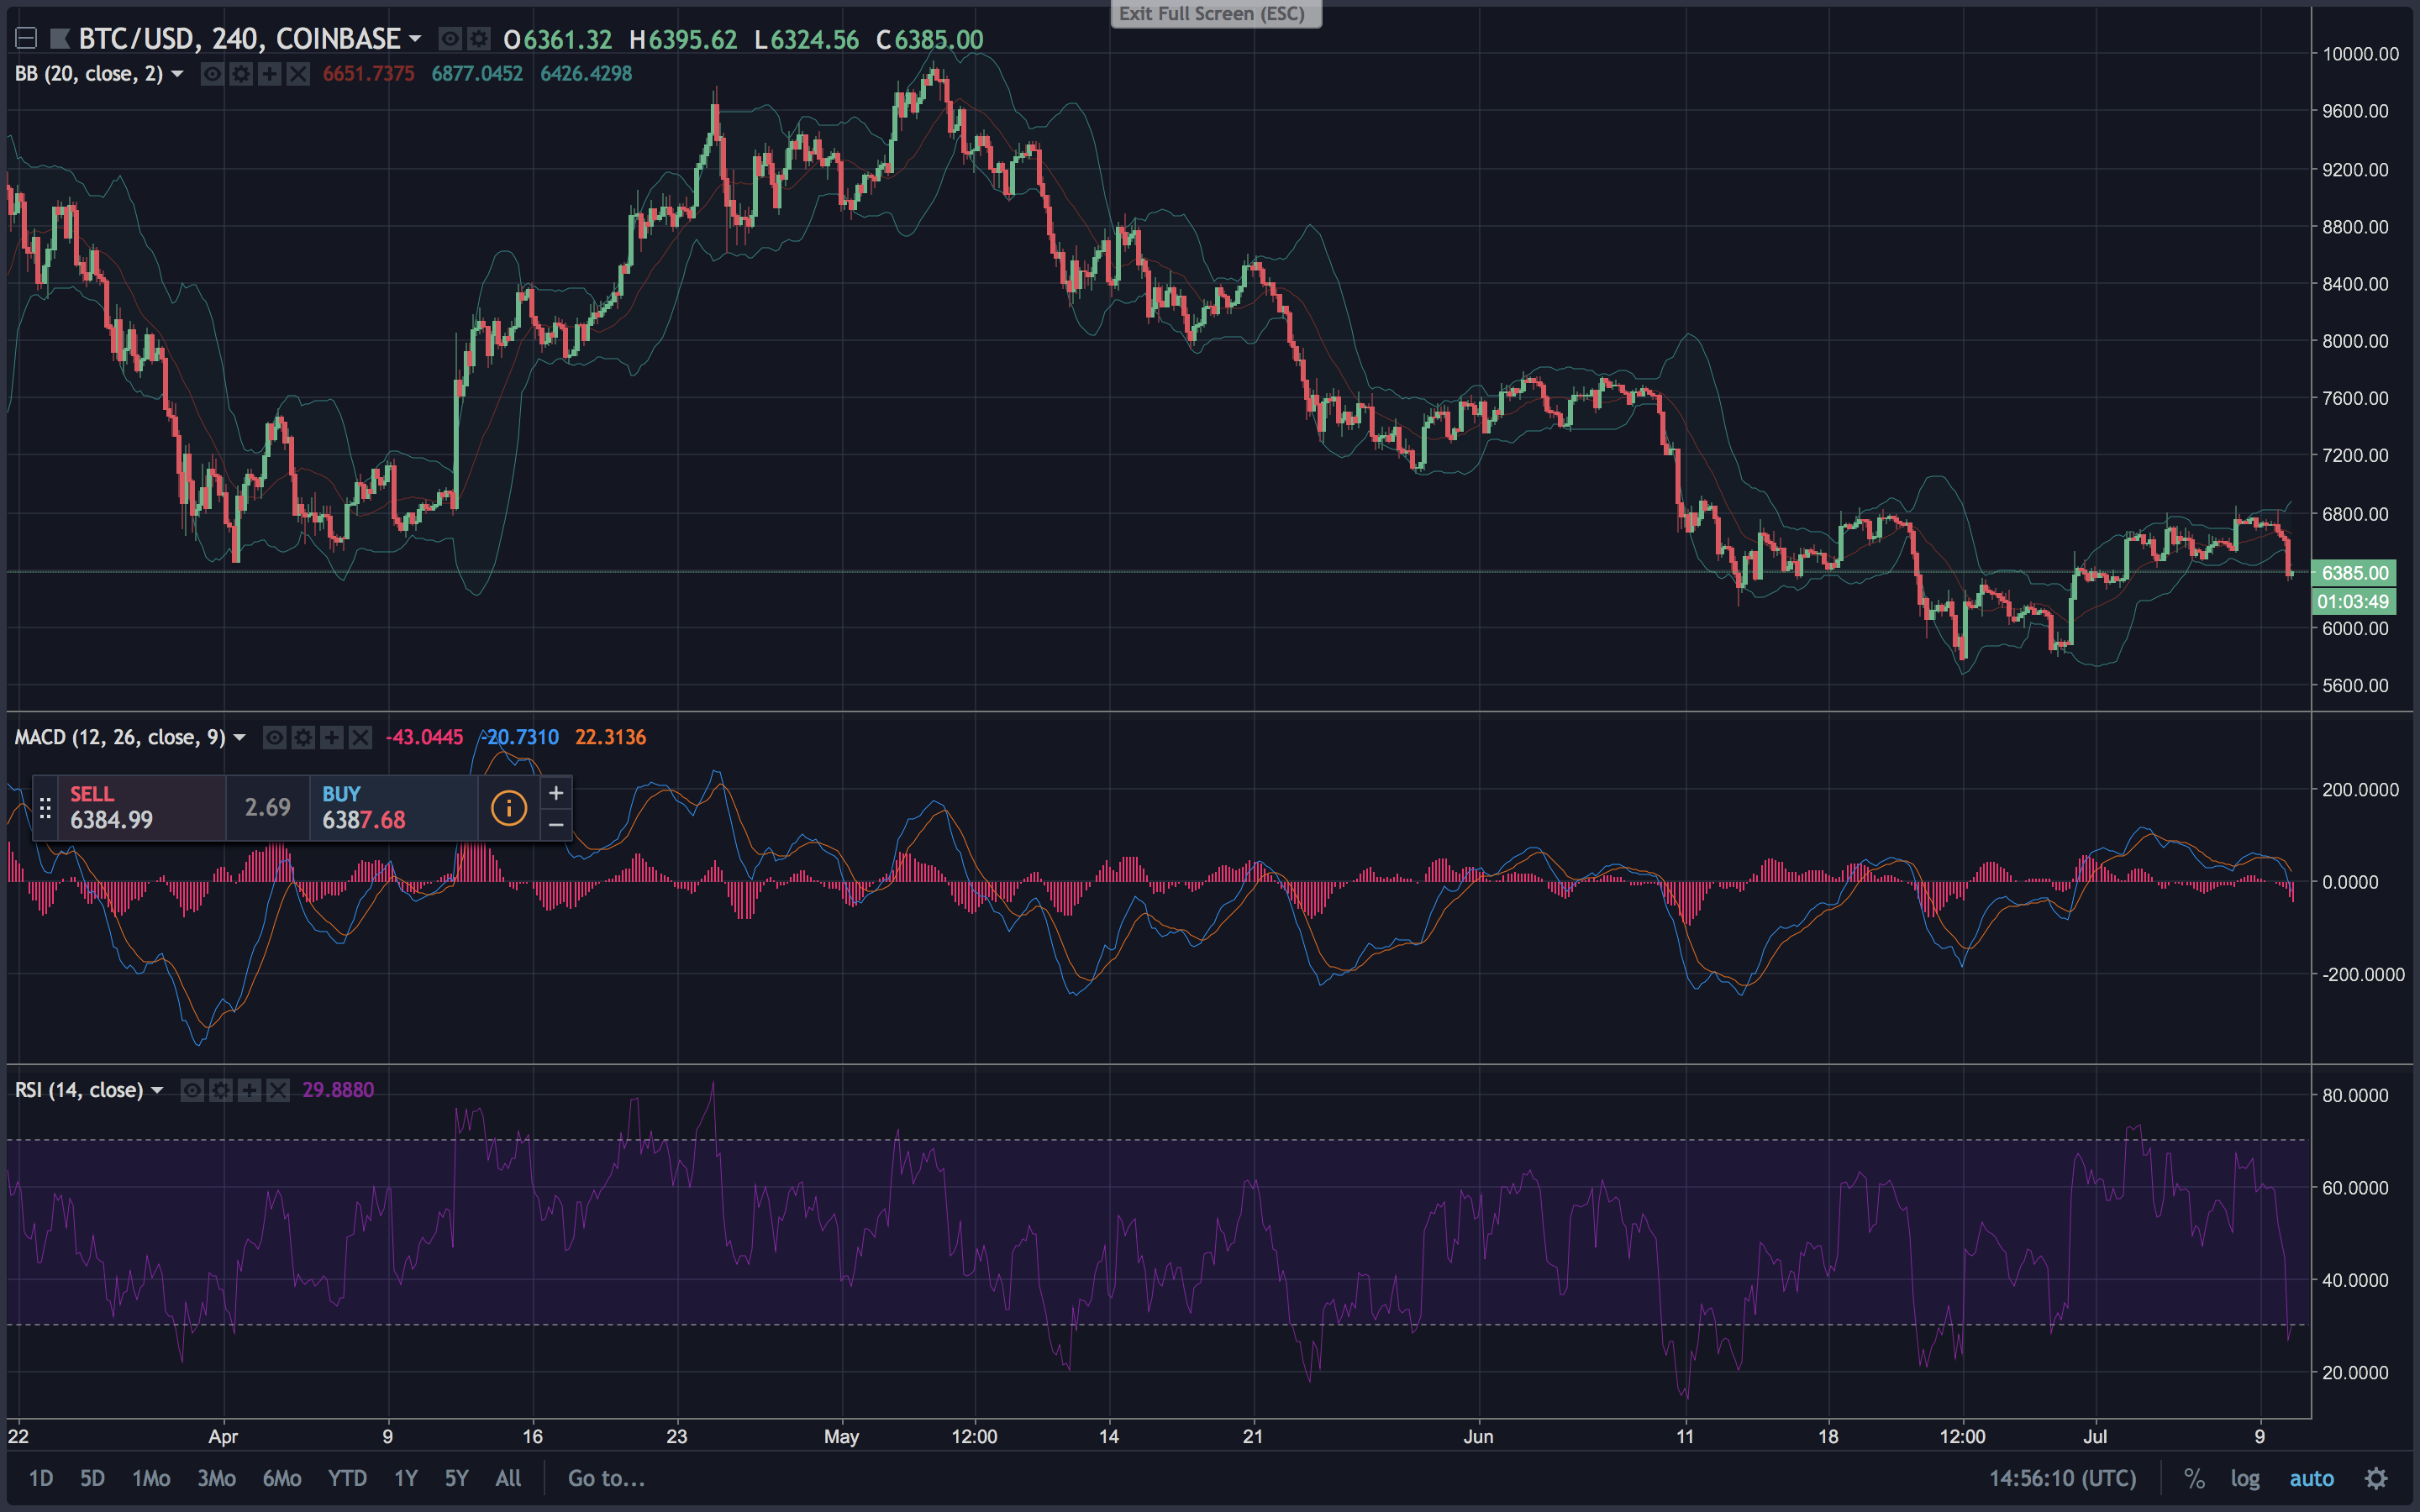Select the 1Y time range
The height and width of the screenshot is (1512, 2420).
pyautogui.click(x=405, y=1478)
